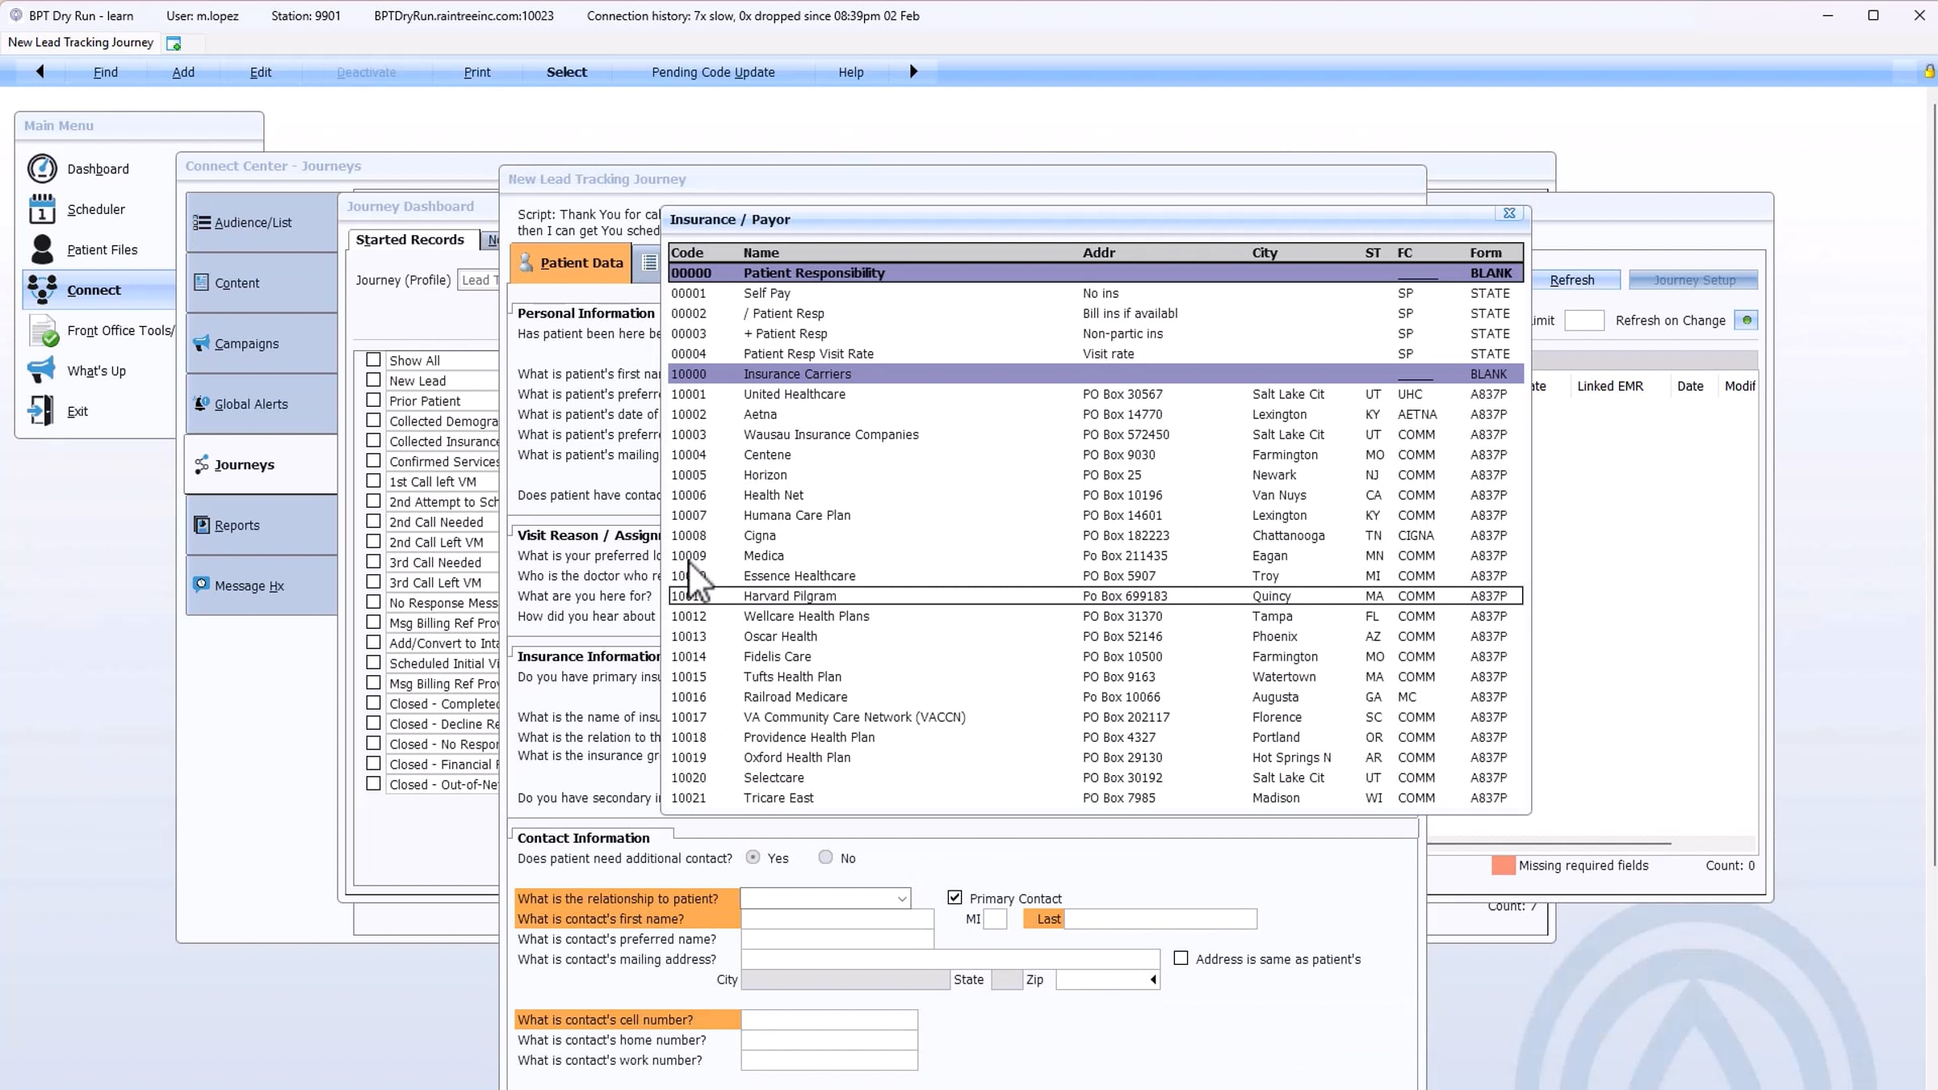
Task: Click Pending Code Update menu
Action: coord(713,72)
